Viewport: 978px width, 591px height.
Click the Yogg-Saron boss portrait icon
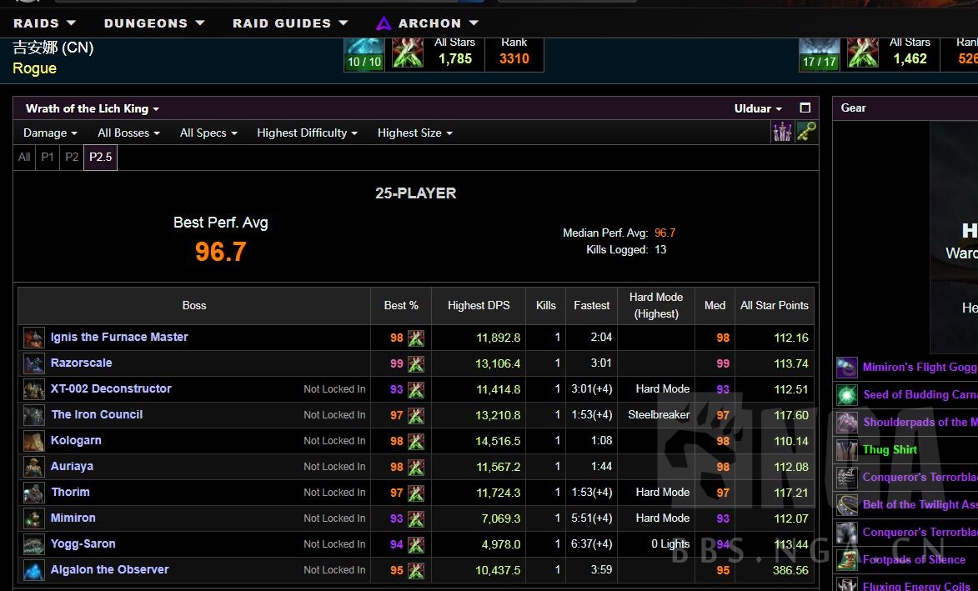[x=33, y=545]
